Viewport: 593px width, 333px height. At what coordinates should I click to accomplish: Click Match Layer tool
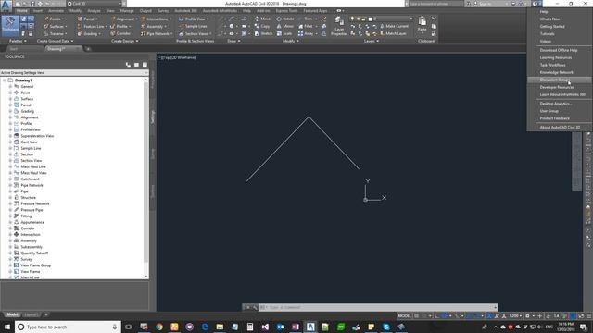point(393,33)
